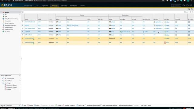
Task: Click the ACTION column header
Action: point(166,19)
